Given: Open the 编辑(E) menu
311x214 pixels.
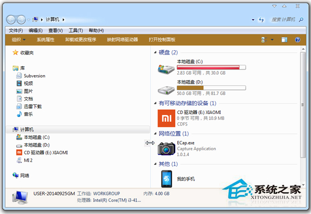Looking at the screenshot, I should [35, 31].
